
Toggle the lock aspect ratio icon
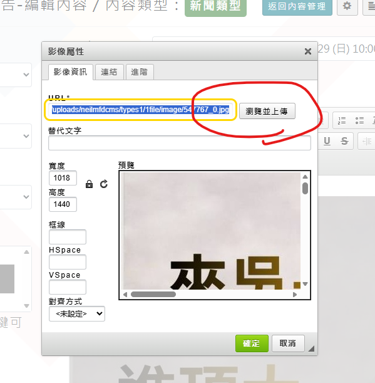[x=89, y=184]
